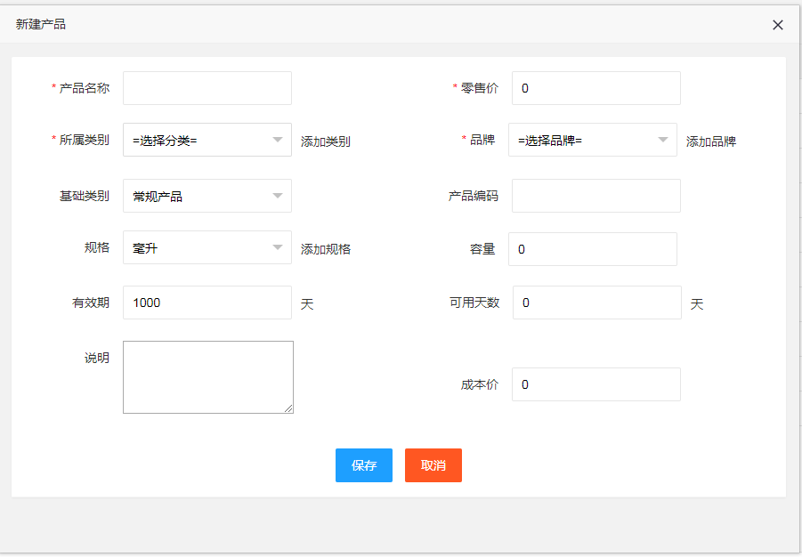The width and height of the screenshot is (802, 557).
Task: Click the arrow icon in 品牌 dropdown
Action: coord(662,140)
